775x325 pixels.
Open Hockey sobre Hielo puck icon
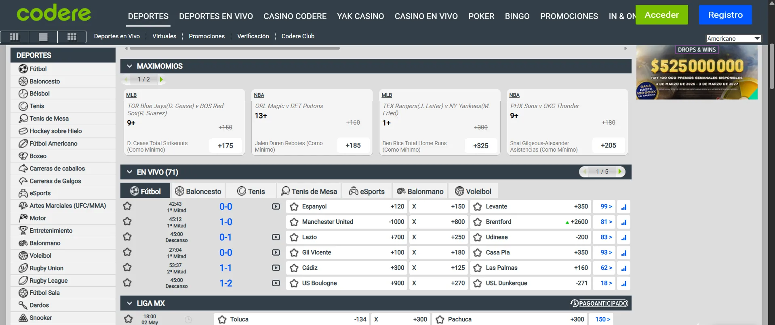click(23, 131)
